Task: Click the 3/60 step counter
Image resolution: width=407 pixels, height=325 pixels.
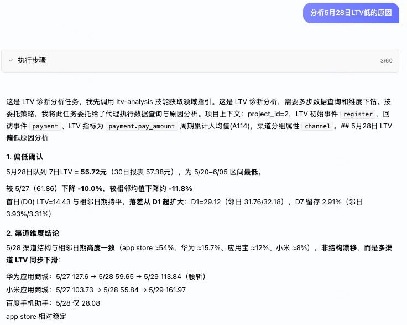Action: 386,60
